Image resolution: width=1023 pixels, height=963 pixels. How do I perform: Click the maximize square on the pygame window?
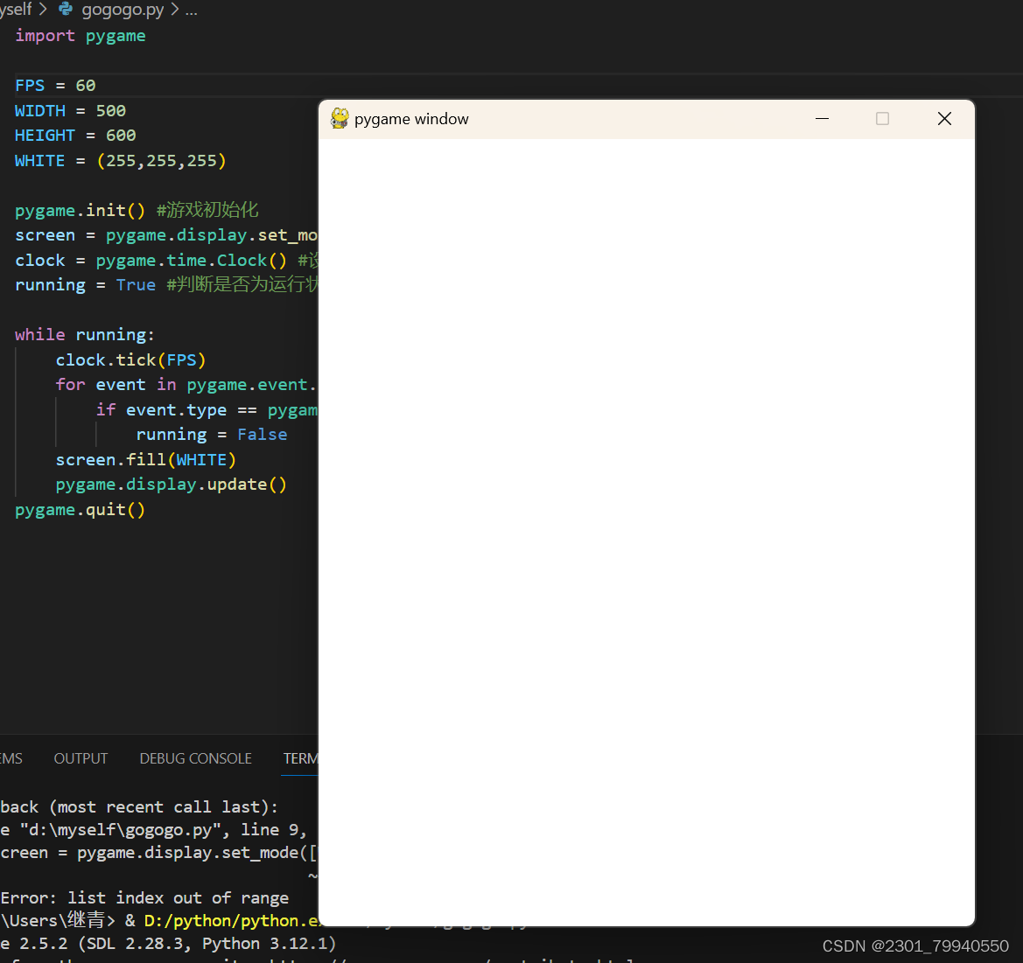[882, 118]
